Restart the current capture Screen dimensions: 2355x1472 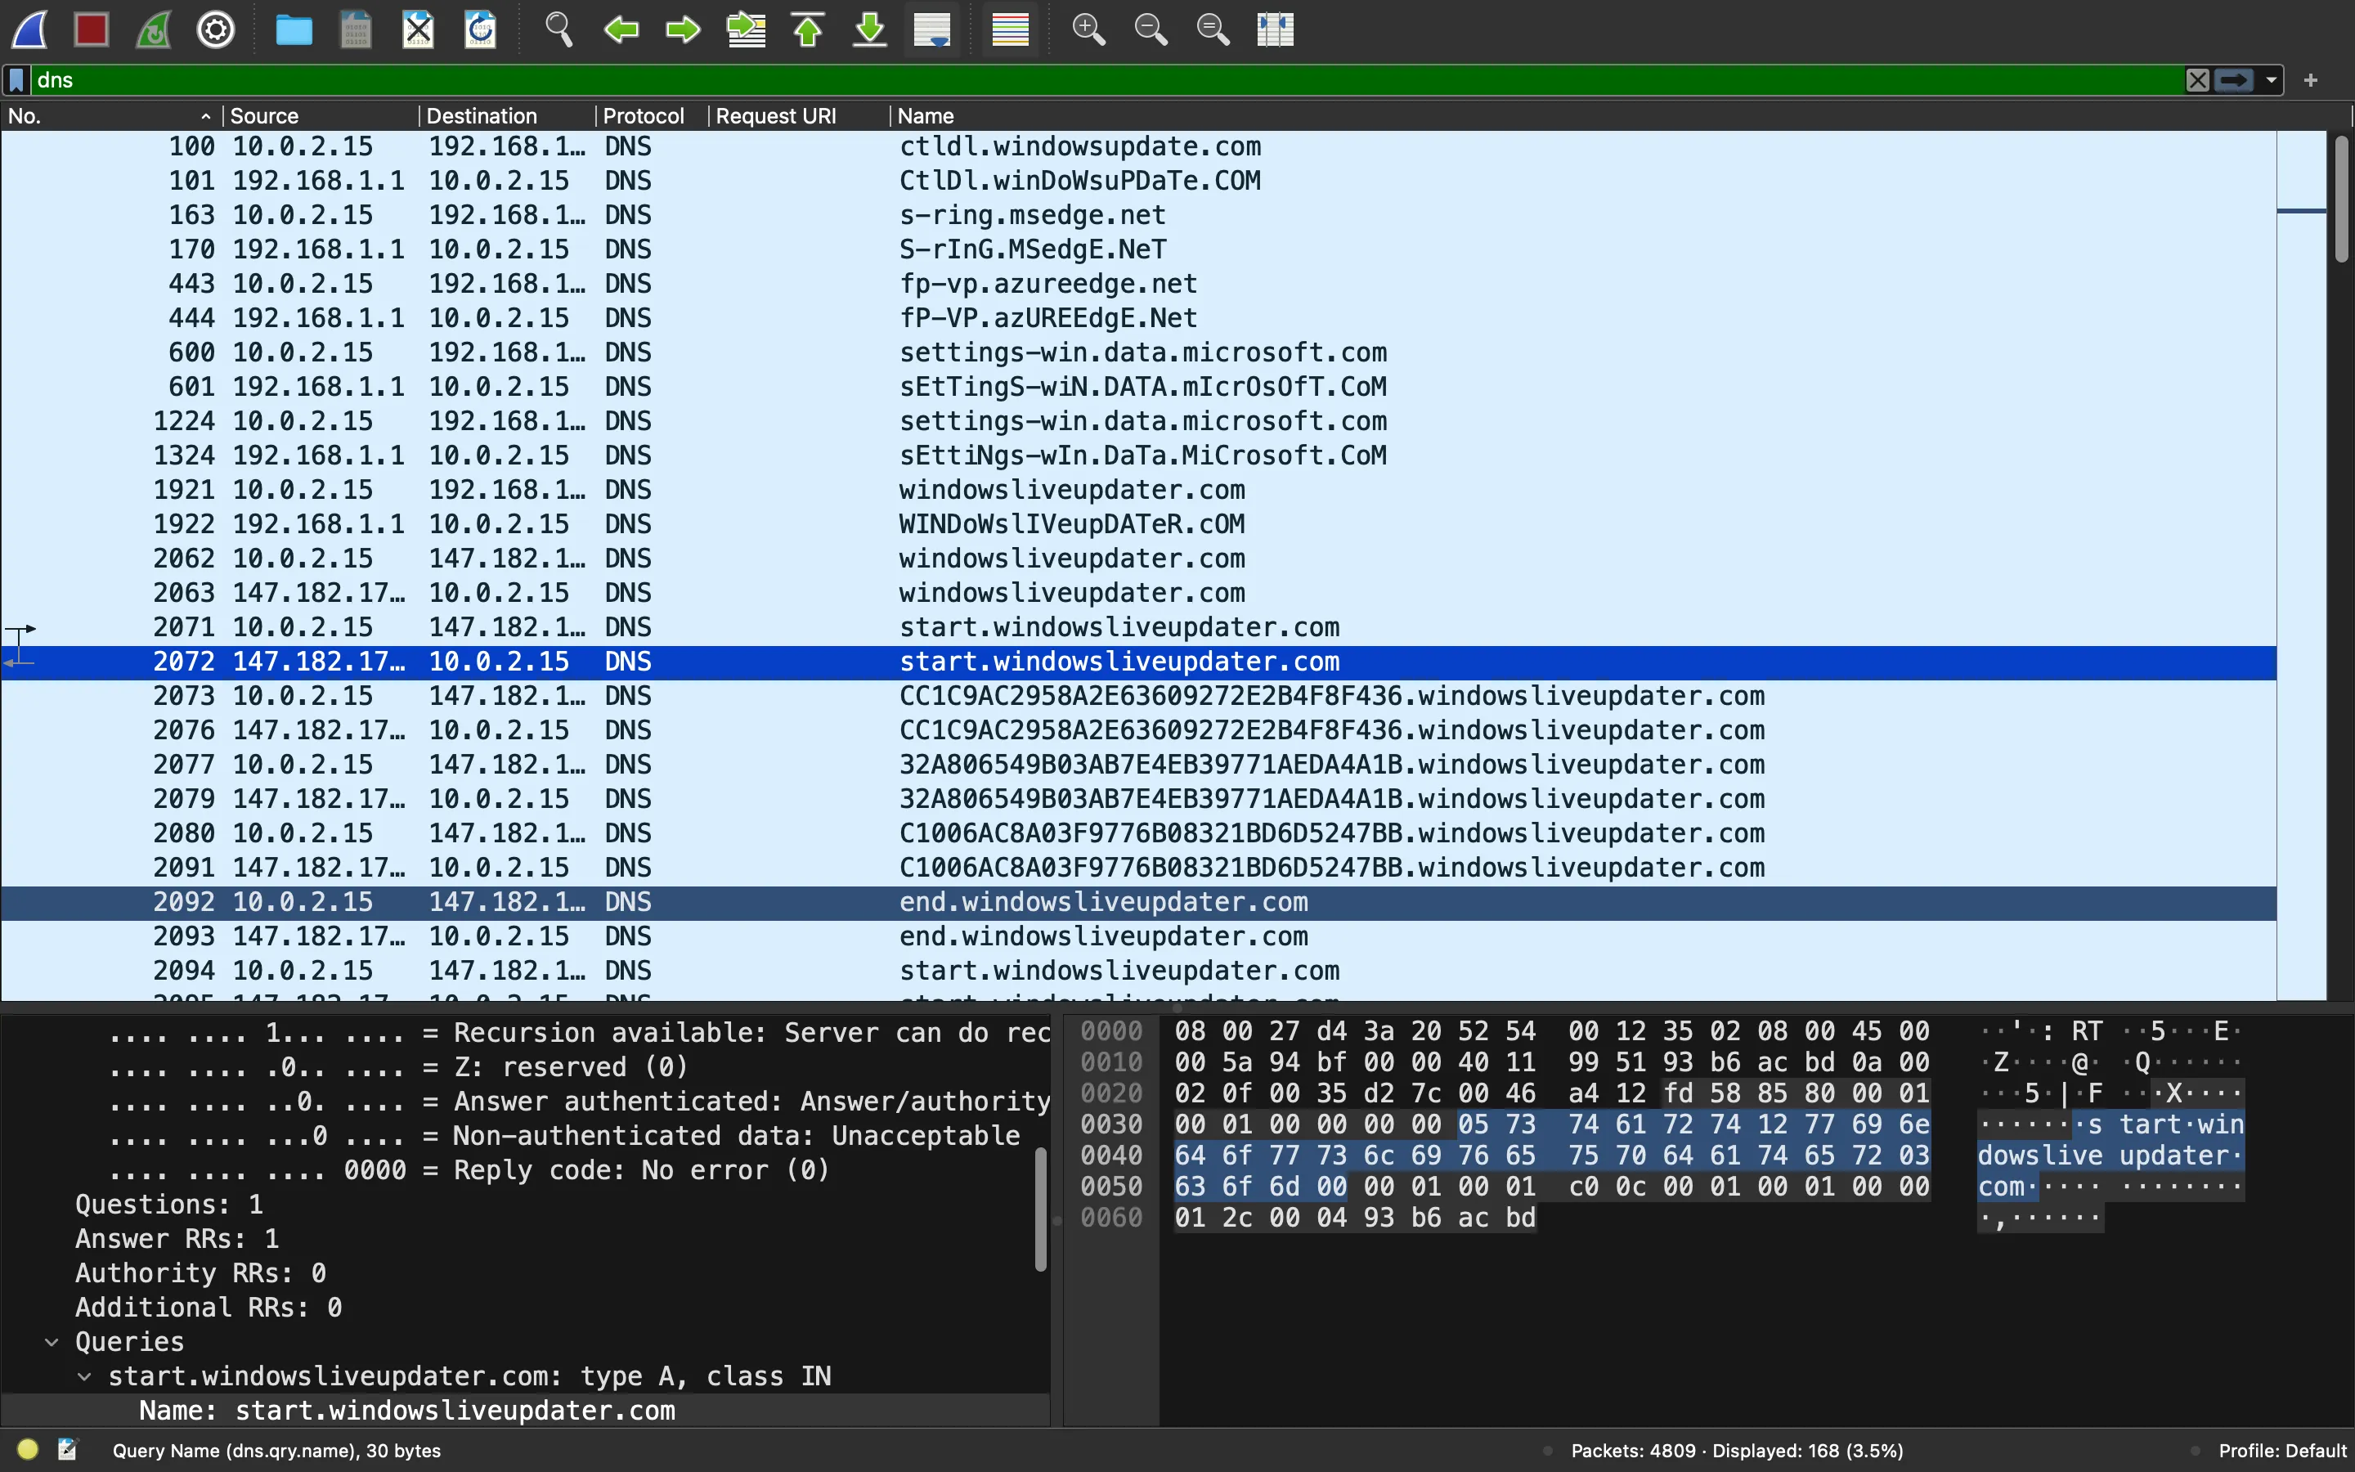pos(154,30)
